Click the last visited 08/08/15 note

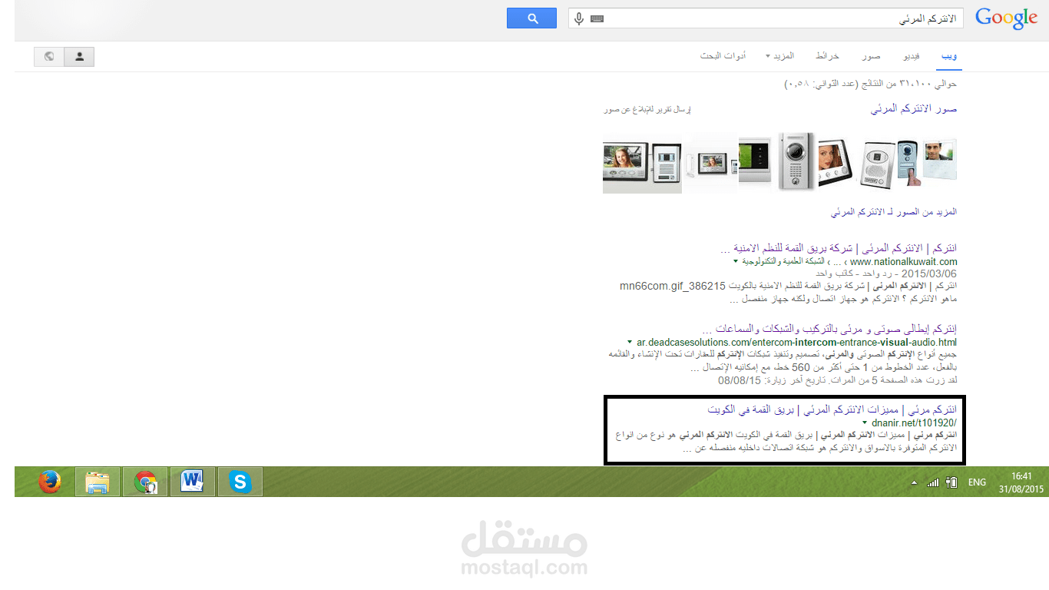point(838,380)
